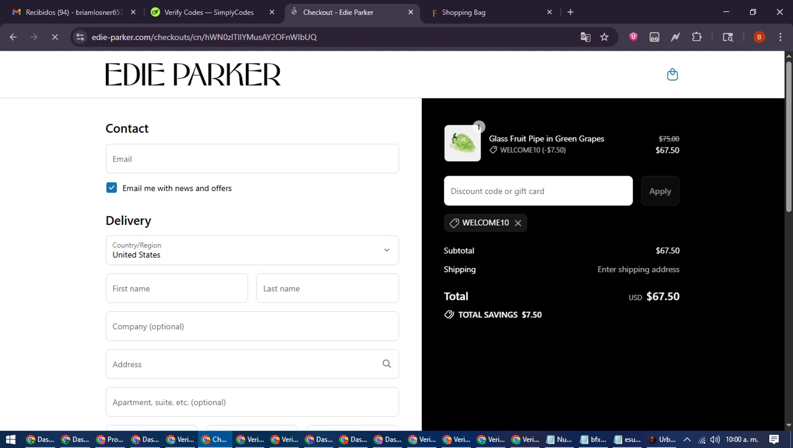Viewport: 793px width, 448px height.
Task: Close the Shopping Bag tab
Action: [549, 12]
